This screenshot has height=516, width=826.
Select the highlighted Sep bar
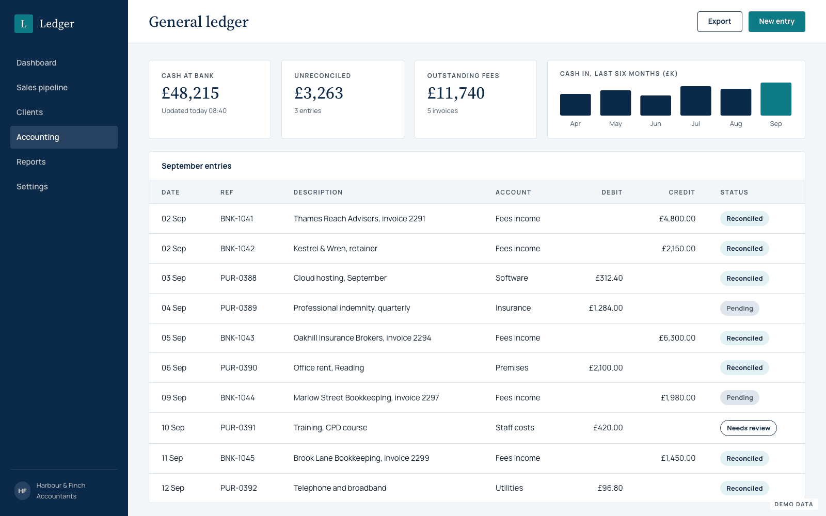click(x=776, y=99)
